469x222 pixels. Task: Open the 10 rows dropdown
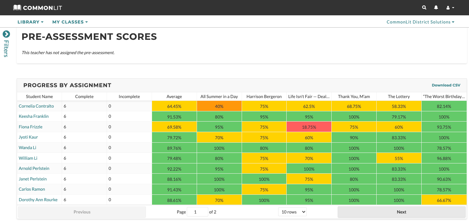(x=292, y=212)
